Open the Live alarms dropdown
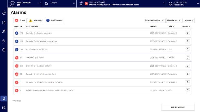 point(174,20)
